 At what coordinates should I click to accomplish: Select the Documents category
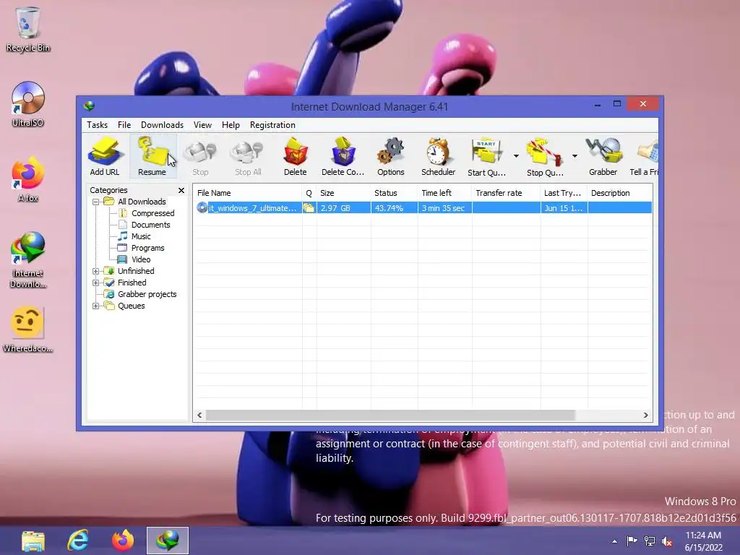[150, 225]
